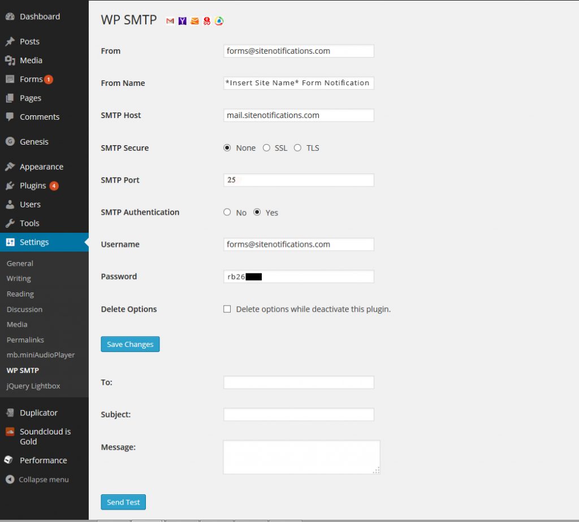
Task: Click the Dashboard gauge icon
Action: point(10,17)
